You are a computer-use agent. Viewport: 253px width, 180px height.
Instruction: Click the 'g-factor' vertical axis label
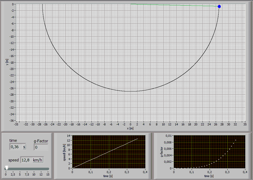(x=162, y=152)
